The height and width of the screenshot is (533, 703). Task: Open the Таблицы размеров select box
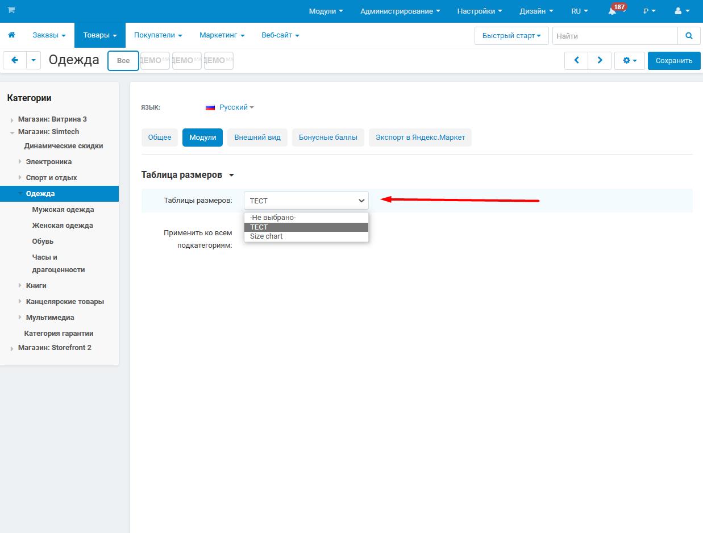click(x=306, y=201)
